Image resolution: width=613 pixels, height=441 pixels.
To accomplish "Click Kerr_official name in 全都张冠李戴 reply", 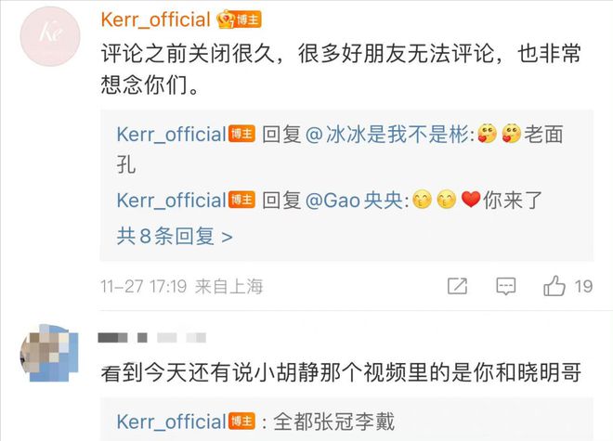I will 171,422.
